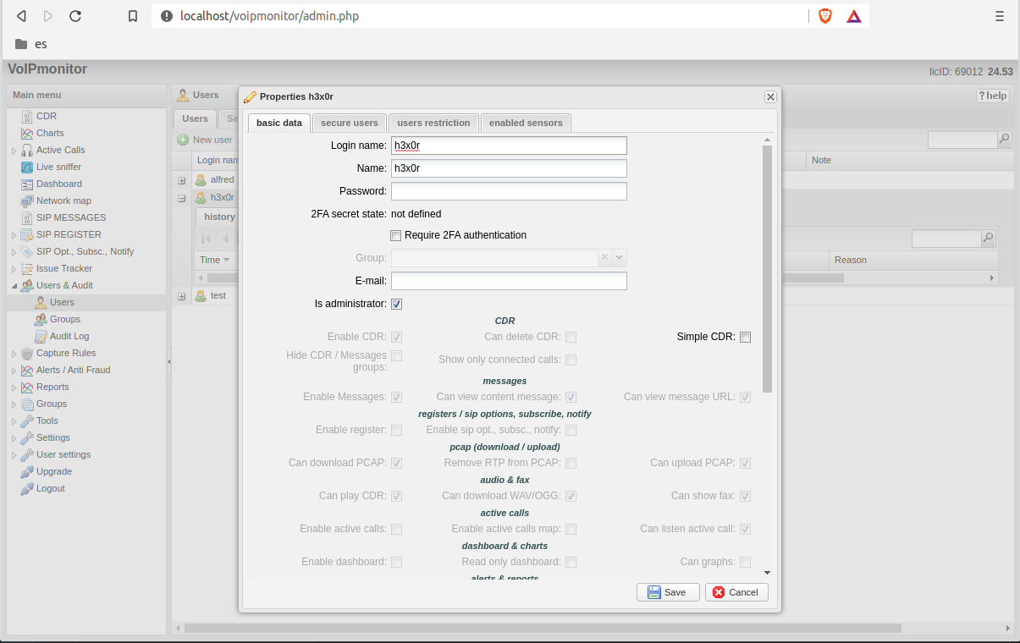This screenshot has height=643, width=1020.
Task: Toggle the Simple CDR checkbox
Action: (745, 337)
